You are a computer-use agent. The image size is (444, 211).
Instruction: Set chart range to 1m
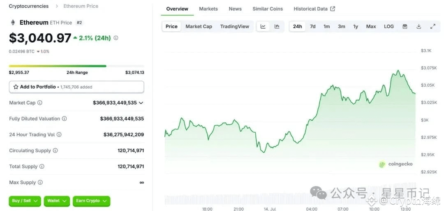(x=327, y=26)
